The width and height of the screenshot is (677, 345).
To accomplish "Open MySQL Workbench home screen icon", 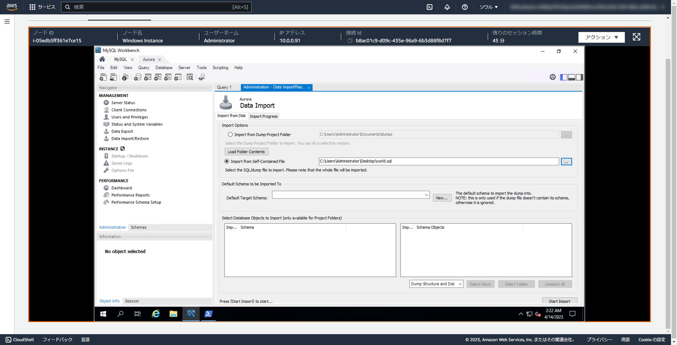I will [x=102, y=59].
